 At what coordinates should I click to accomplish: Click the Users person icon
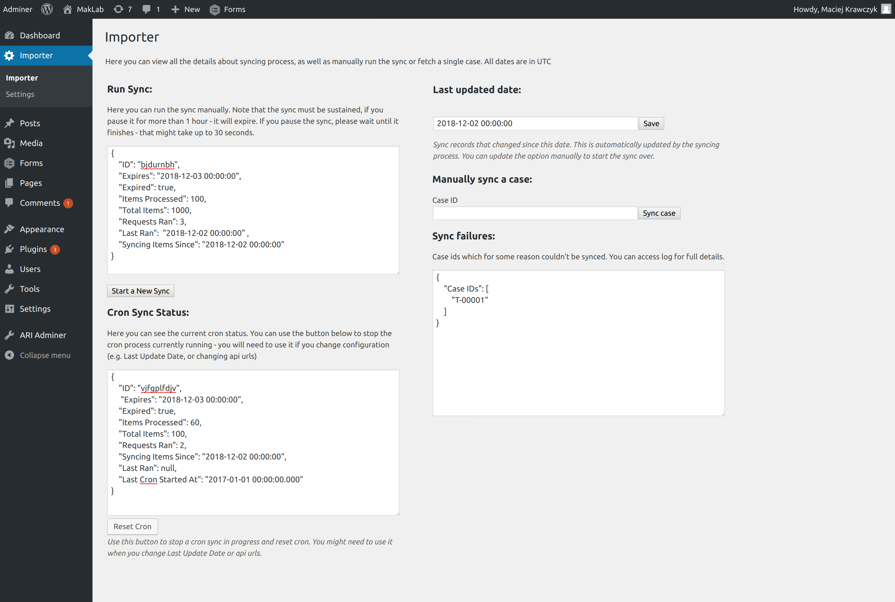click(10, 269)
